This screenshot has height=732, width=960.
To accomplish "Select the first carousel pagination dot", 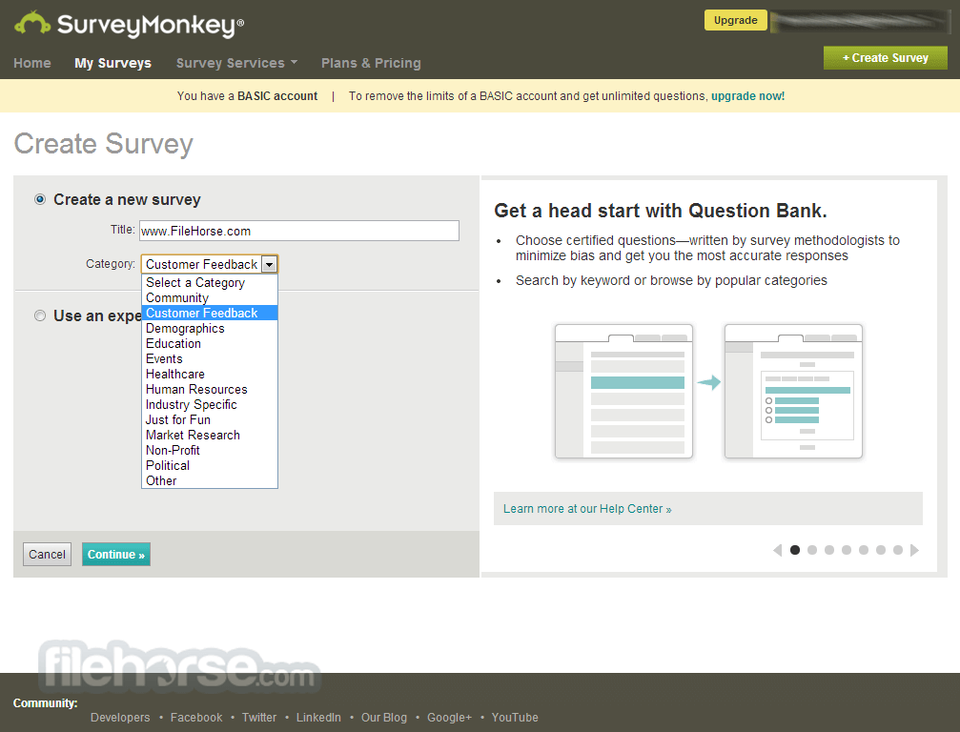I will coord(795,550).
